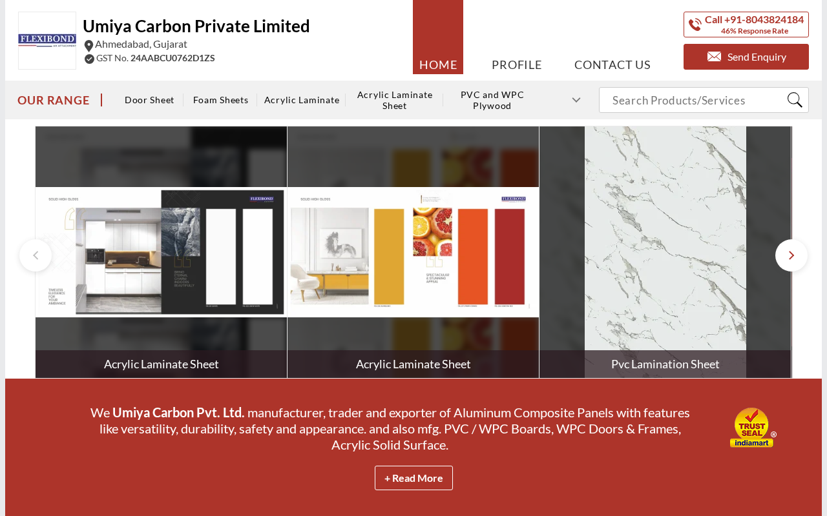827x516 pixels.
Task: Expand more product range chevron
Action: (576, 100)
